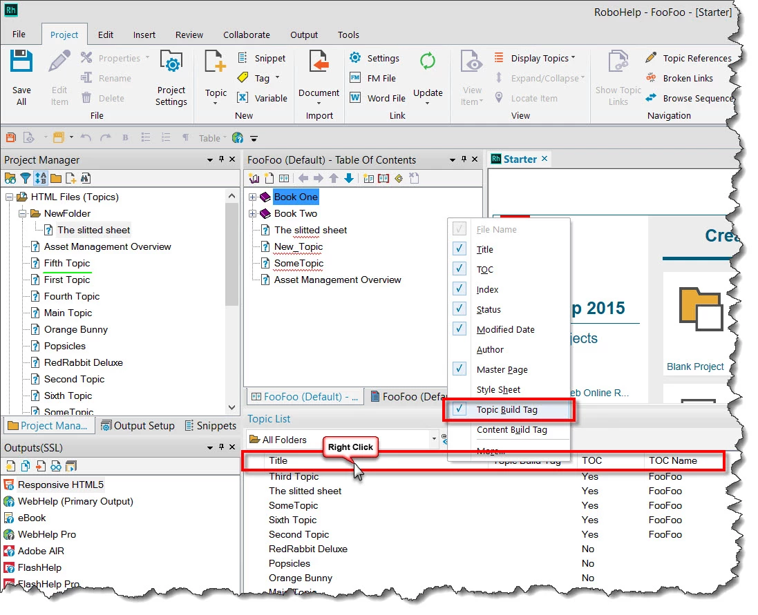Close the Starter tab
This screenshot has height=615, width=758.
pyautogui.click(x=544, y=159)
